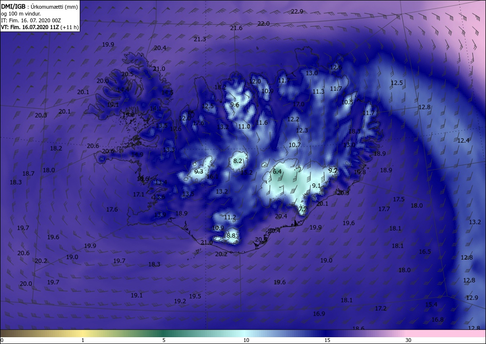Select the colour scale label 10

246,340
